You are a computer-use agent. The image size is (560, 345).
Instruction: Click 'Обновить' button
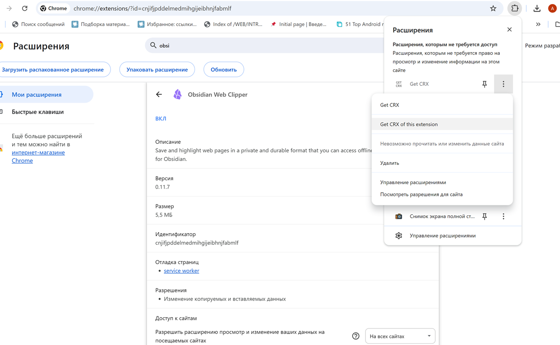pos(224,70)
